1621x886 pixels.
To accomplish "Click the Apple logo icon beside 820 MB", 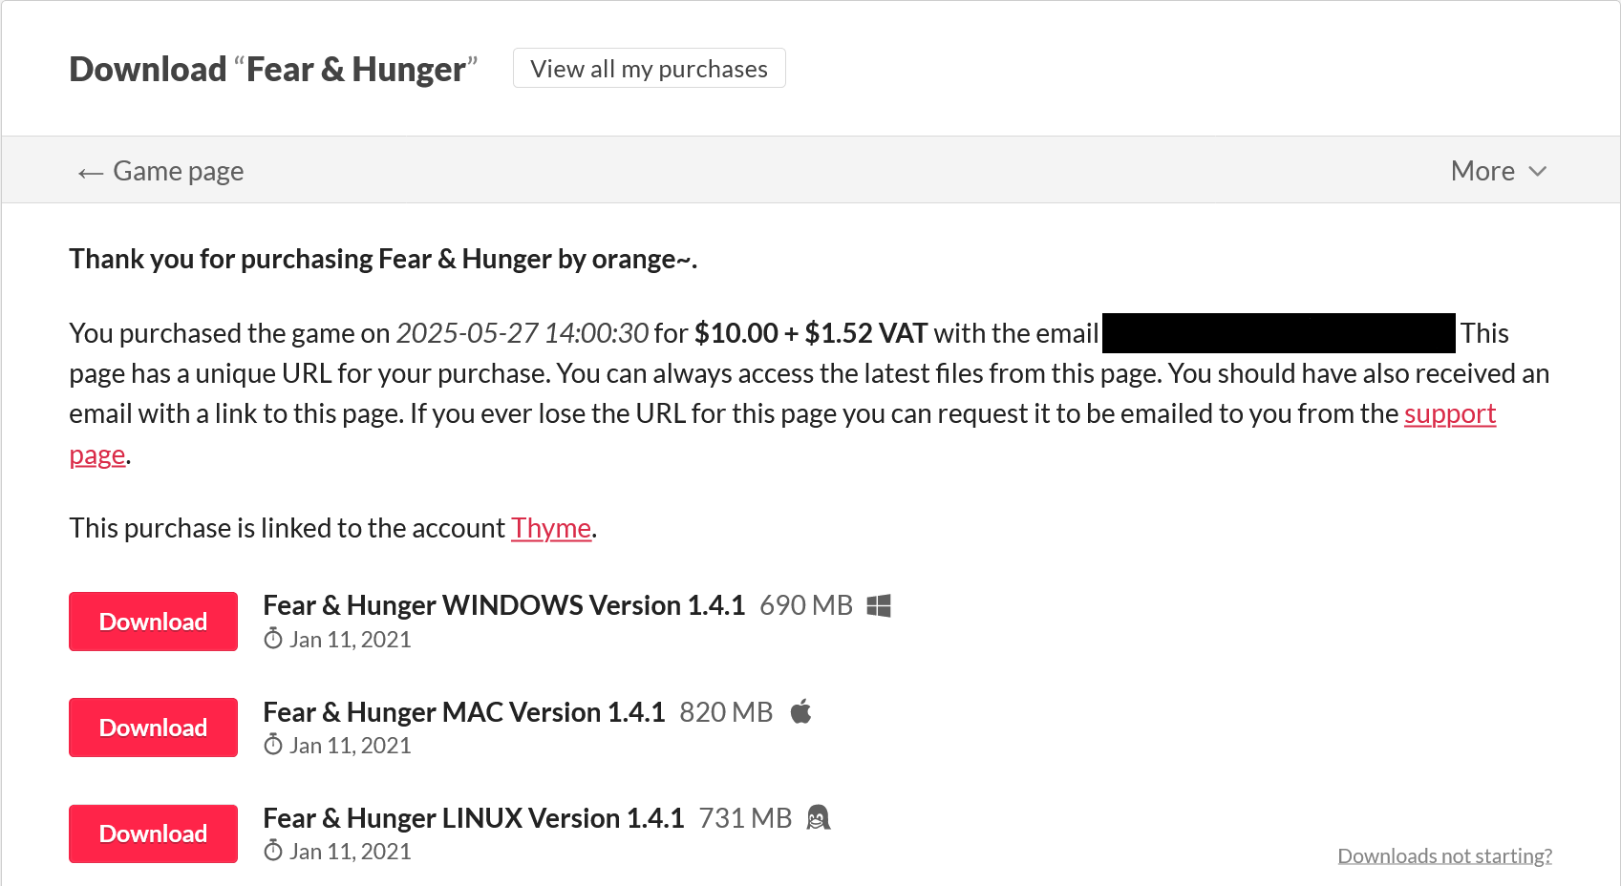I will click(801, 711).
